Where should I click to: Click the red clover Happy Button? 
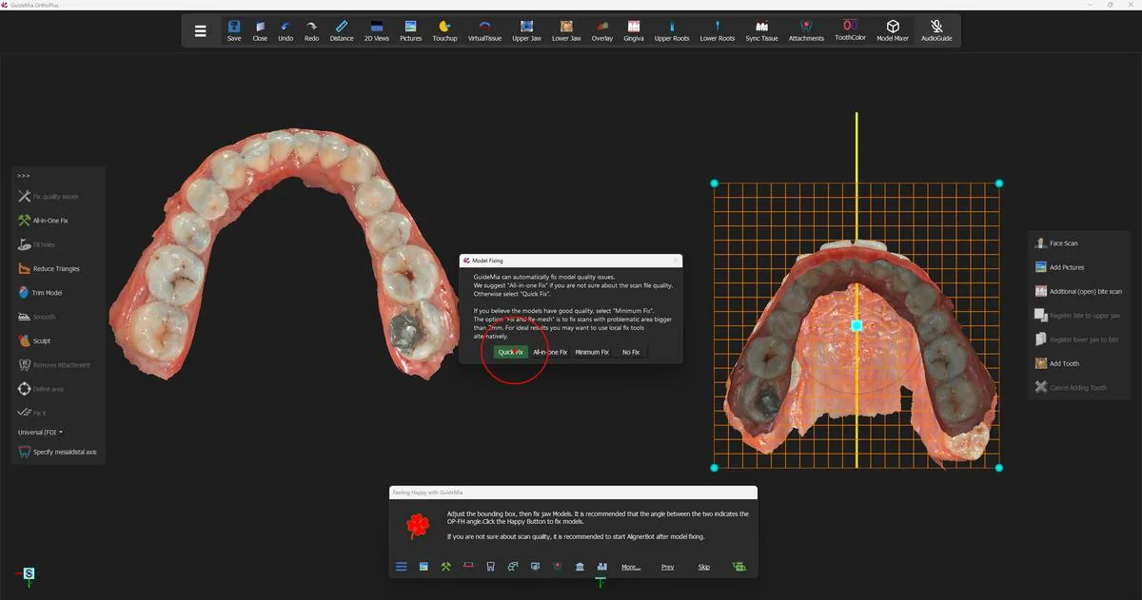click(417, 525)
